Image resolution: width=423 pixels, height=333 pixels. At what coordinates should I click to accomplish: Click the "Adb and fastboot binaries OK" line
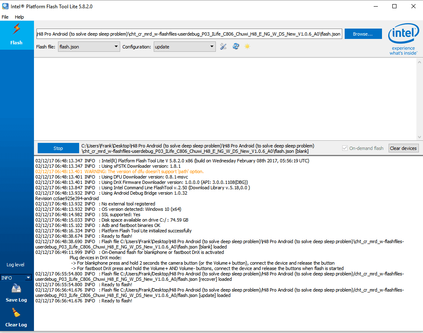coord(98,225)
